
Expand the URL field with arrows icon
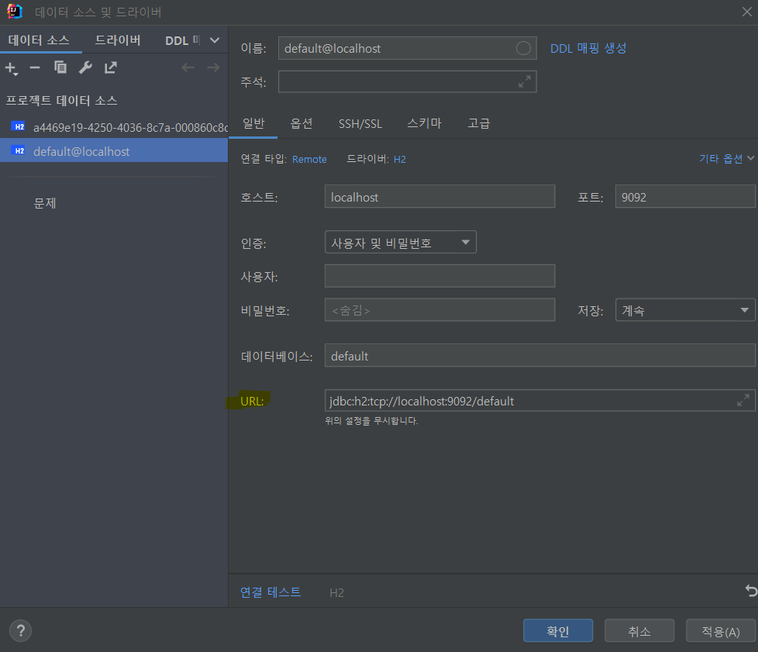pyautogui.click(x=743, y=400)
